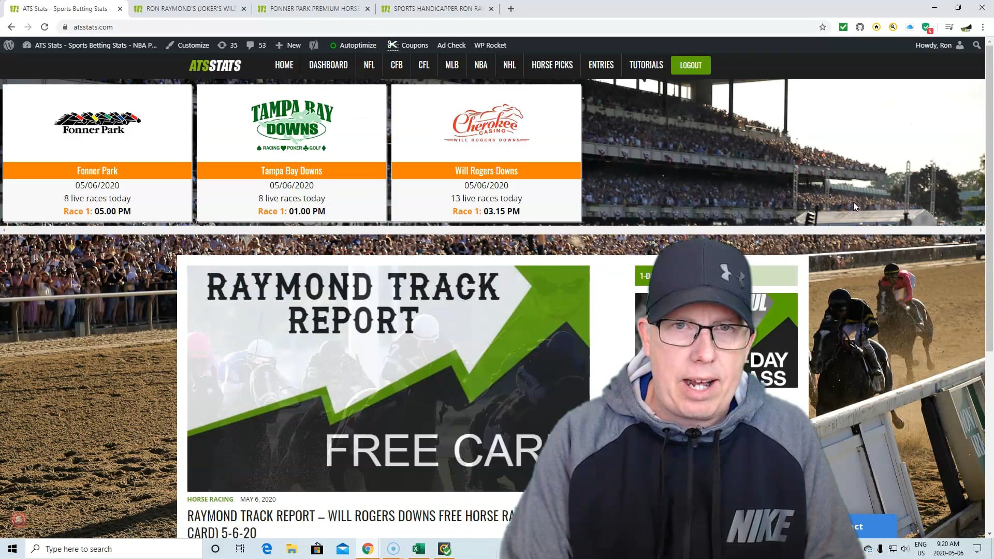Open the green checkmark extension

click(x=843, y=27)
